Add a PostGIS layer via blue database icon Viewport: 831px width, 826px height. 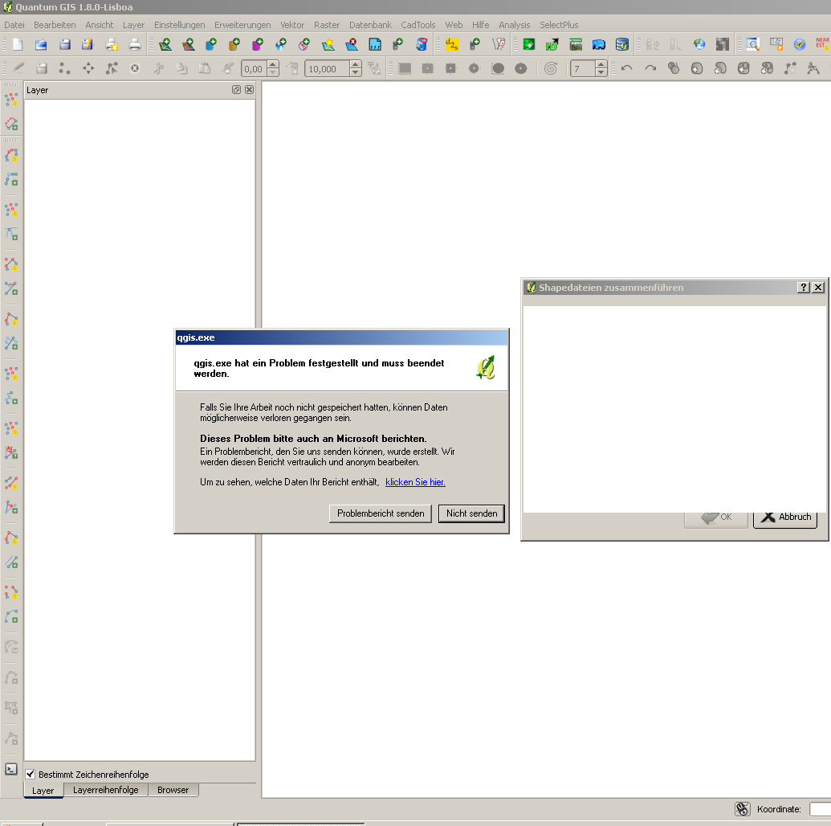point(211,44)
